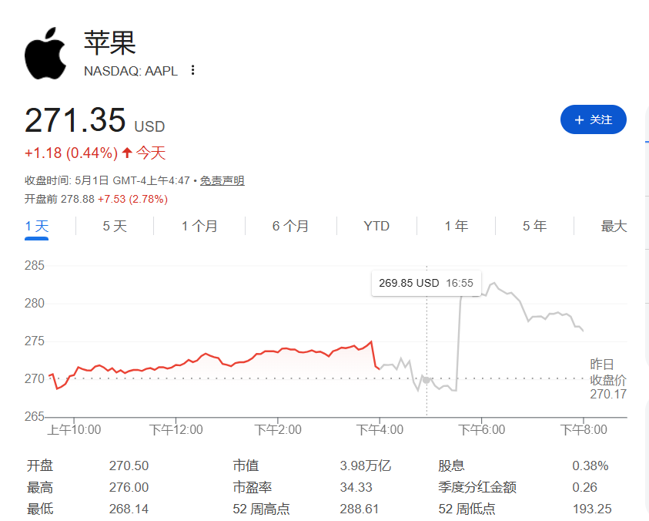Click the 269.85 USD chart tooltip

pos(427,283)
